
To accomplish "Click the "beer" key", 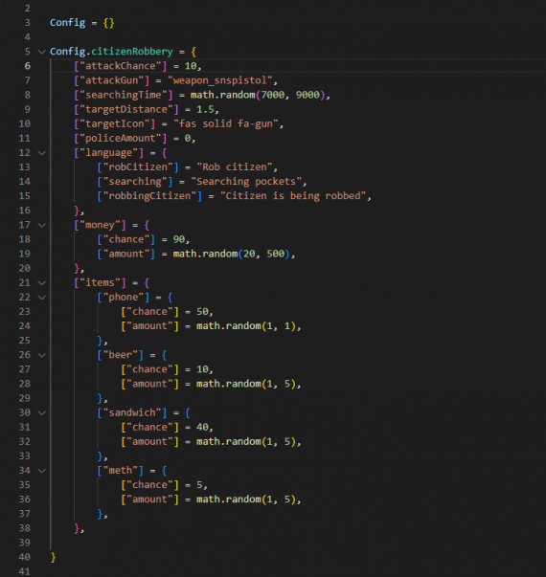I will pos(120,355).
